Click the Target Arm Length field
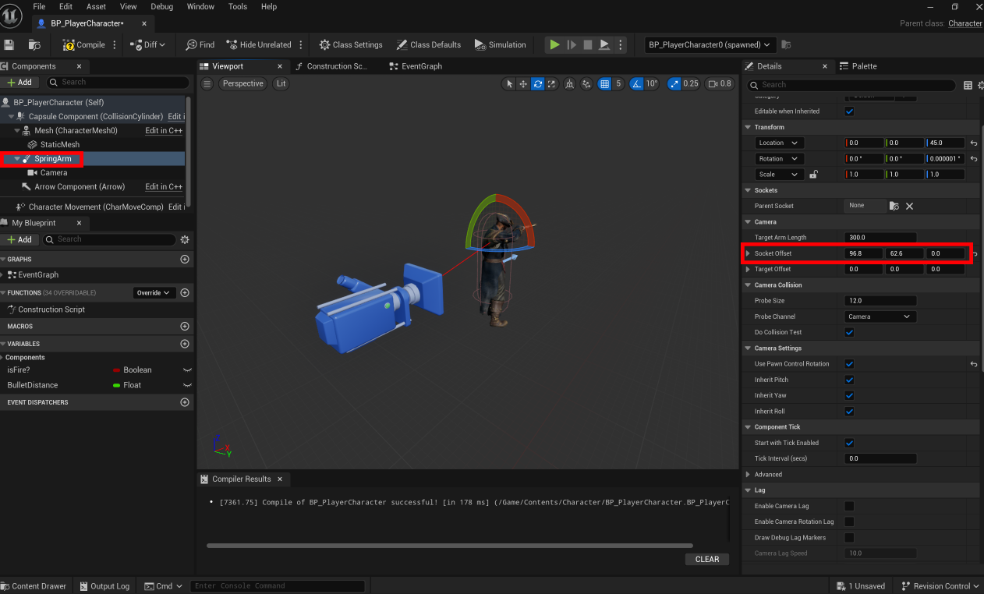984x594 pixels. tap(880, 237)
